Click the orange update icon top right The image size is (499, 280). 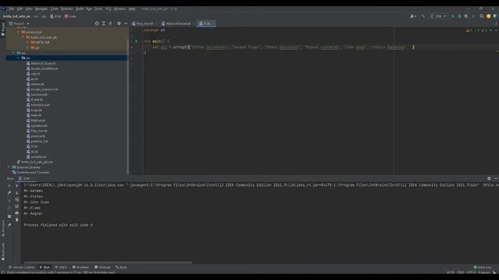489,16
